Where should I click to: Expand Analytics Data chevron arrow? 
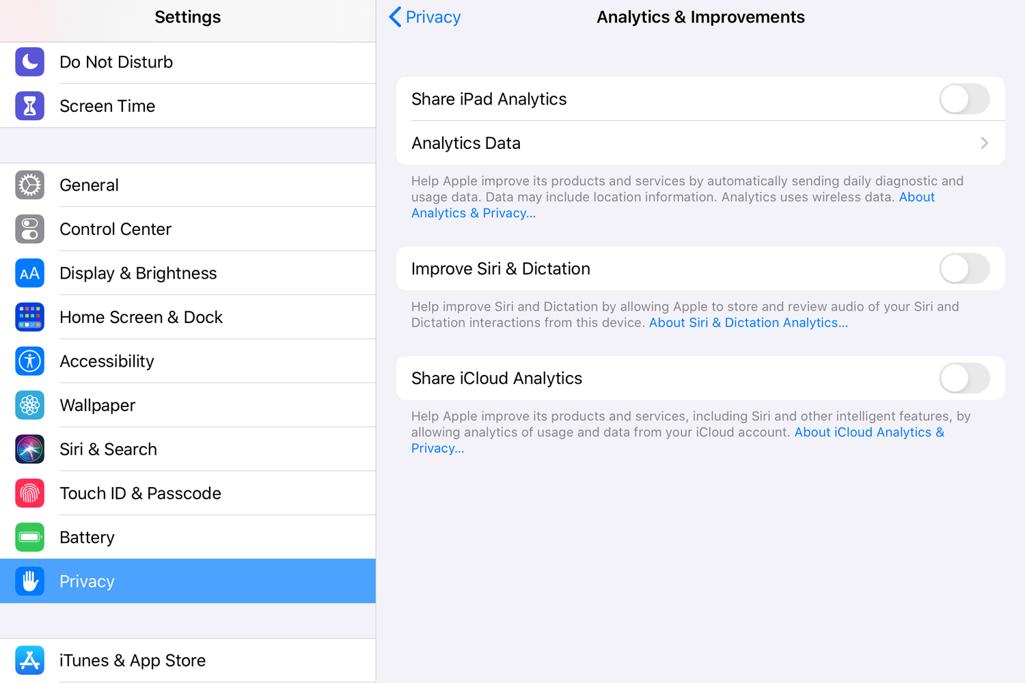985,143
